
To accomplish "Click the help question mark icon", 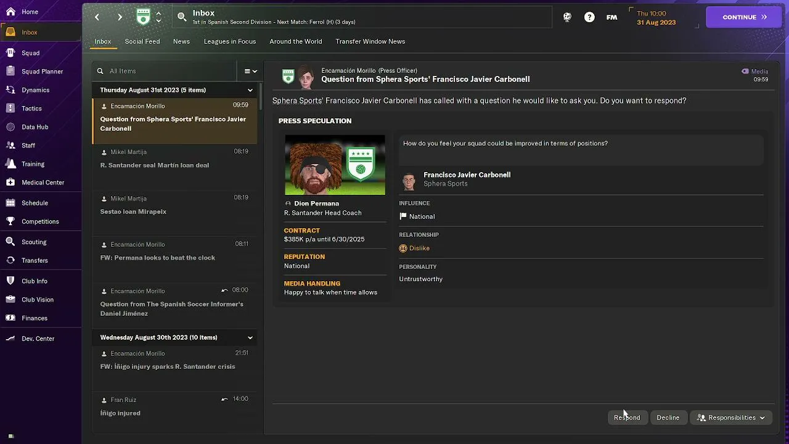I will (589, 17).
